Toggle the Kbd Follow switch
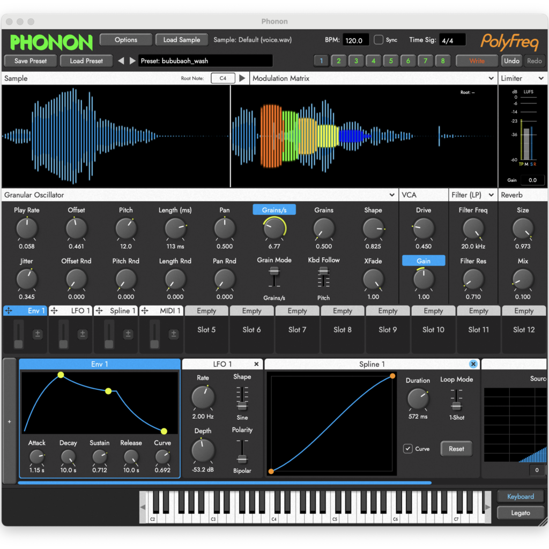549x549 pixels. pos(323,277)
